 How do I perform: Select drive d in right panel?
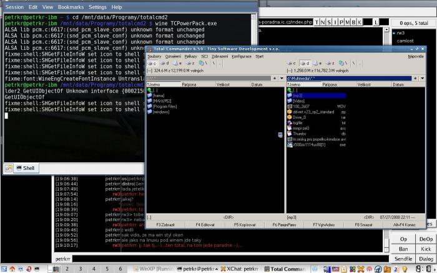click(x=305, y=63)
